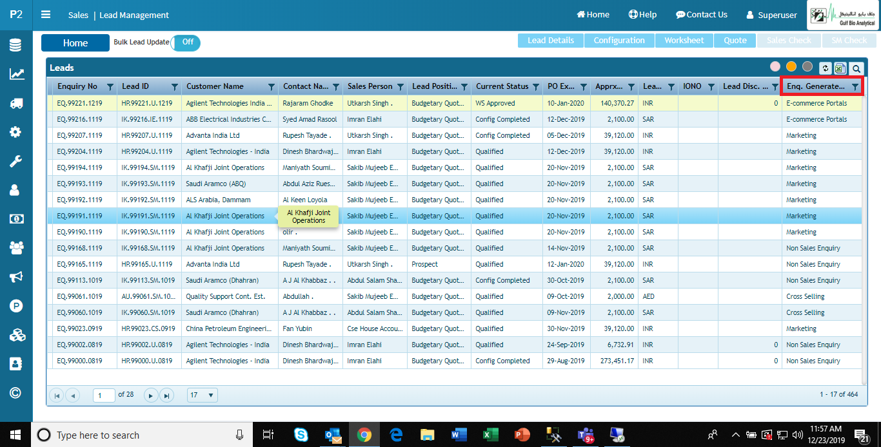The height and width of the screenshot is (447, 881).
Task: Click the orange status color circle
Action: click(x=791, y=66)
